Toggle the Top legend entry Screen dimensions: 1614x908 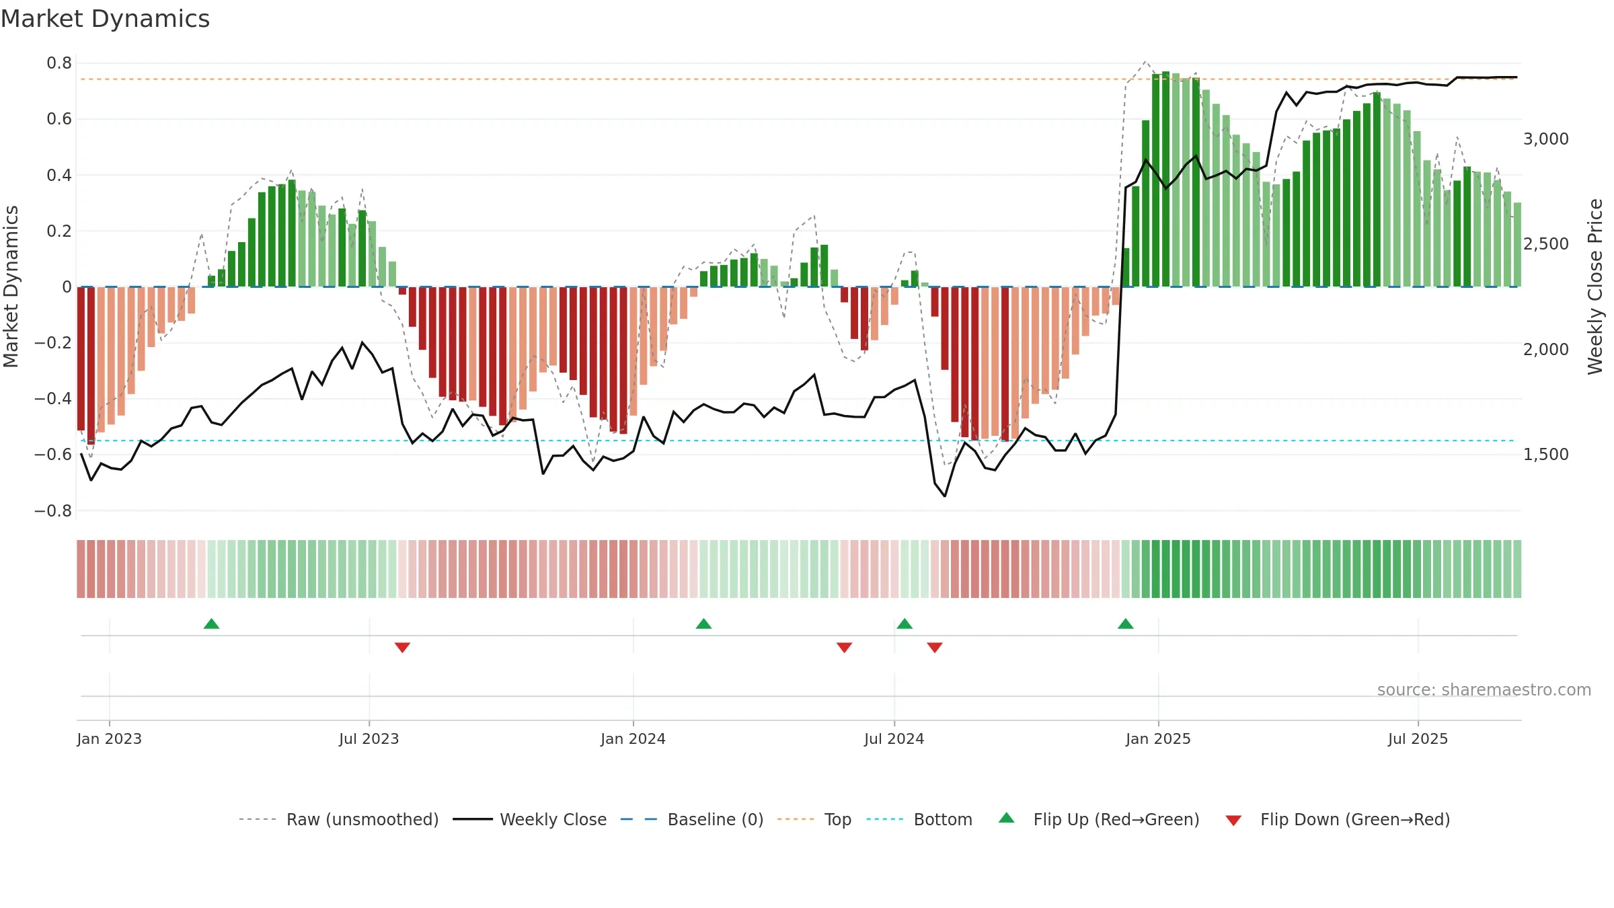coord(814,819)
